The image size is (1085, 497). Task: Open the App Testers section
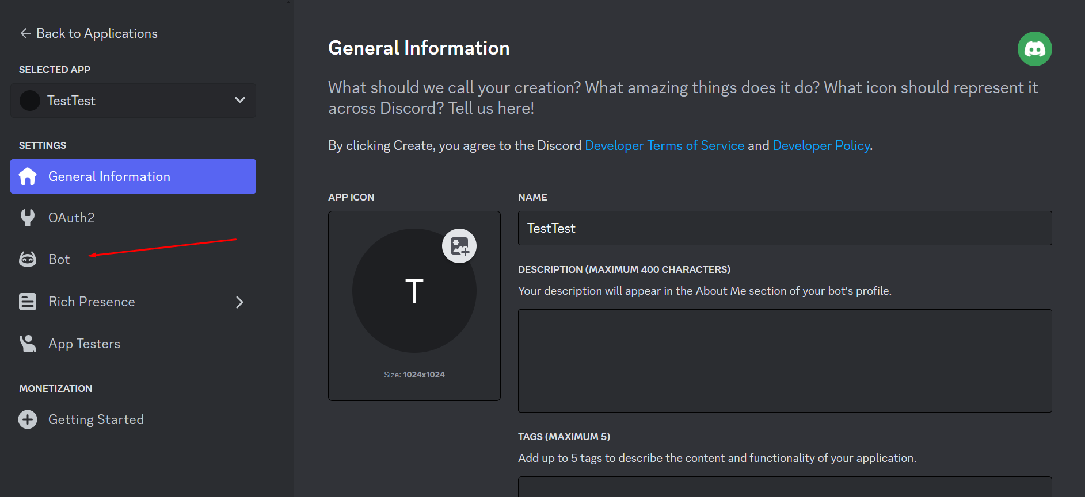[84, 344]
